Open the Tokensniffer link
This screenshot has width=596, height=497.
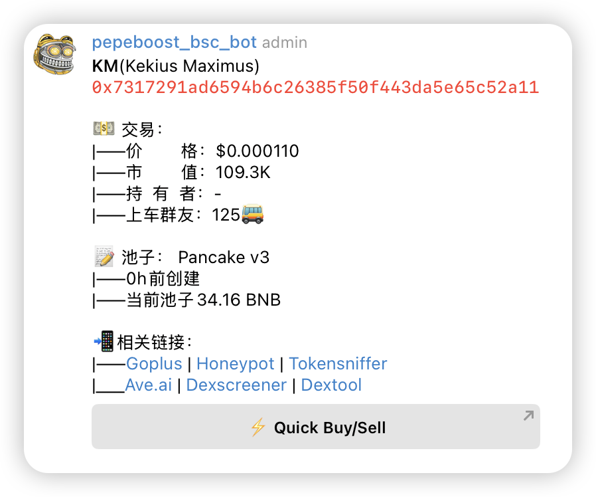(x=338, y=363)
